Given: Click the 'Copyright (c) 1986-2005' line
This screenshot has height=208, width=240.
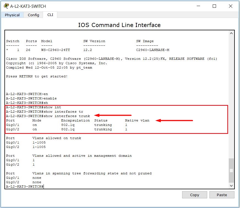Looking at the screenshot, I should 56,63.
